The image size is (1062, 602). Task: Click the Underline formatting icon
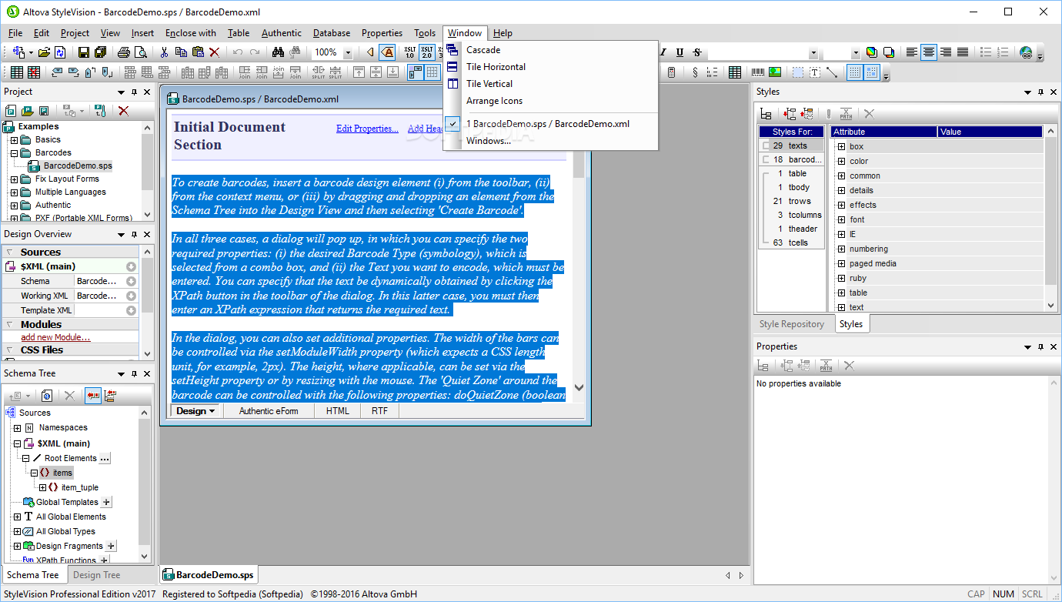[680, 52]
